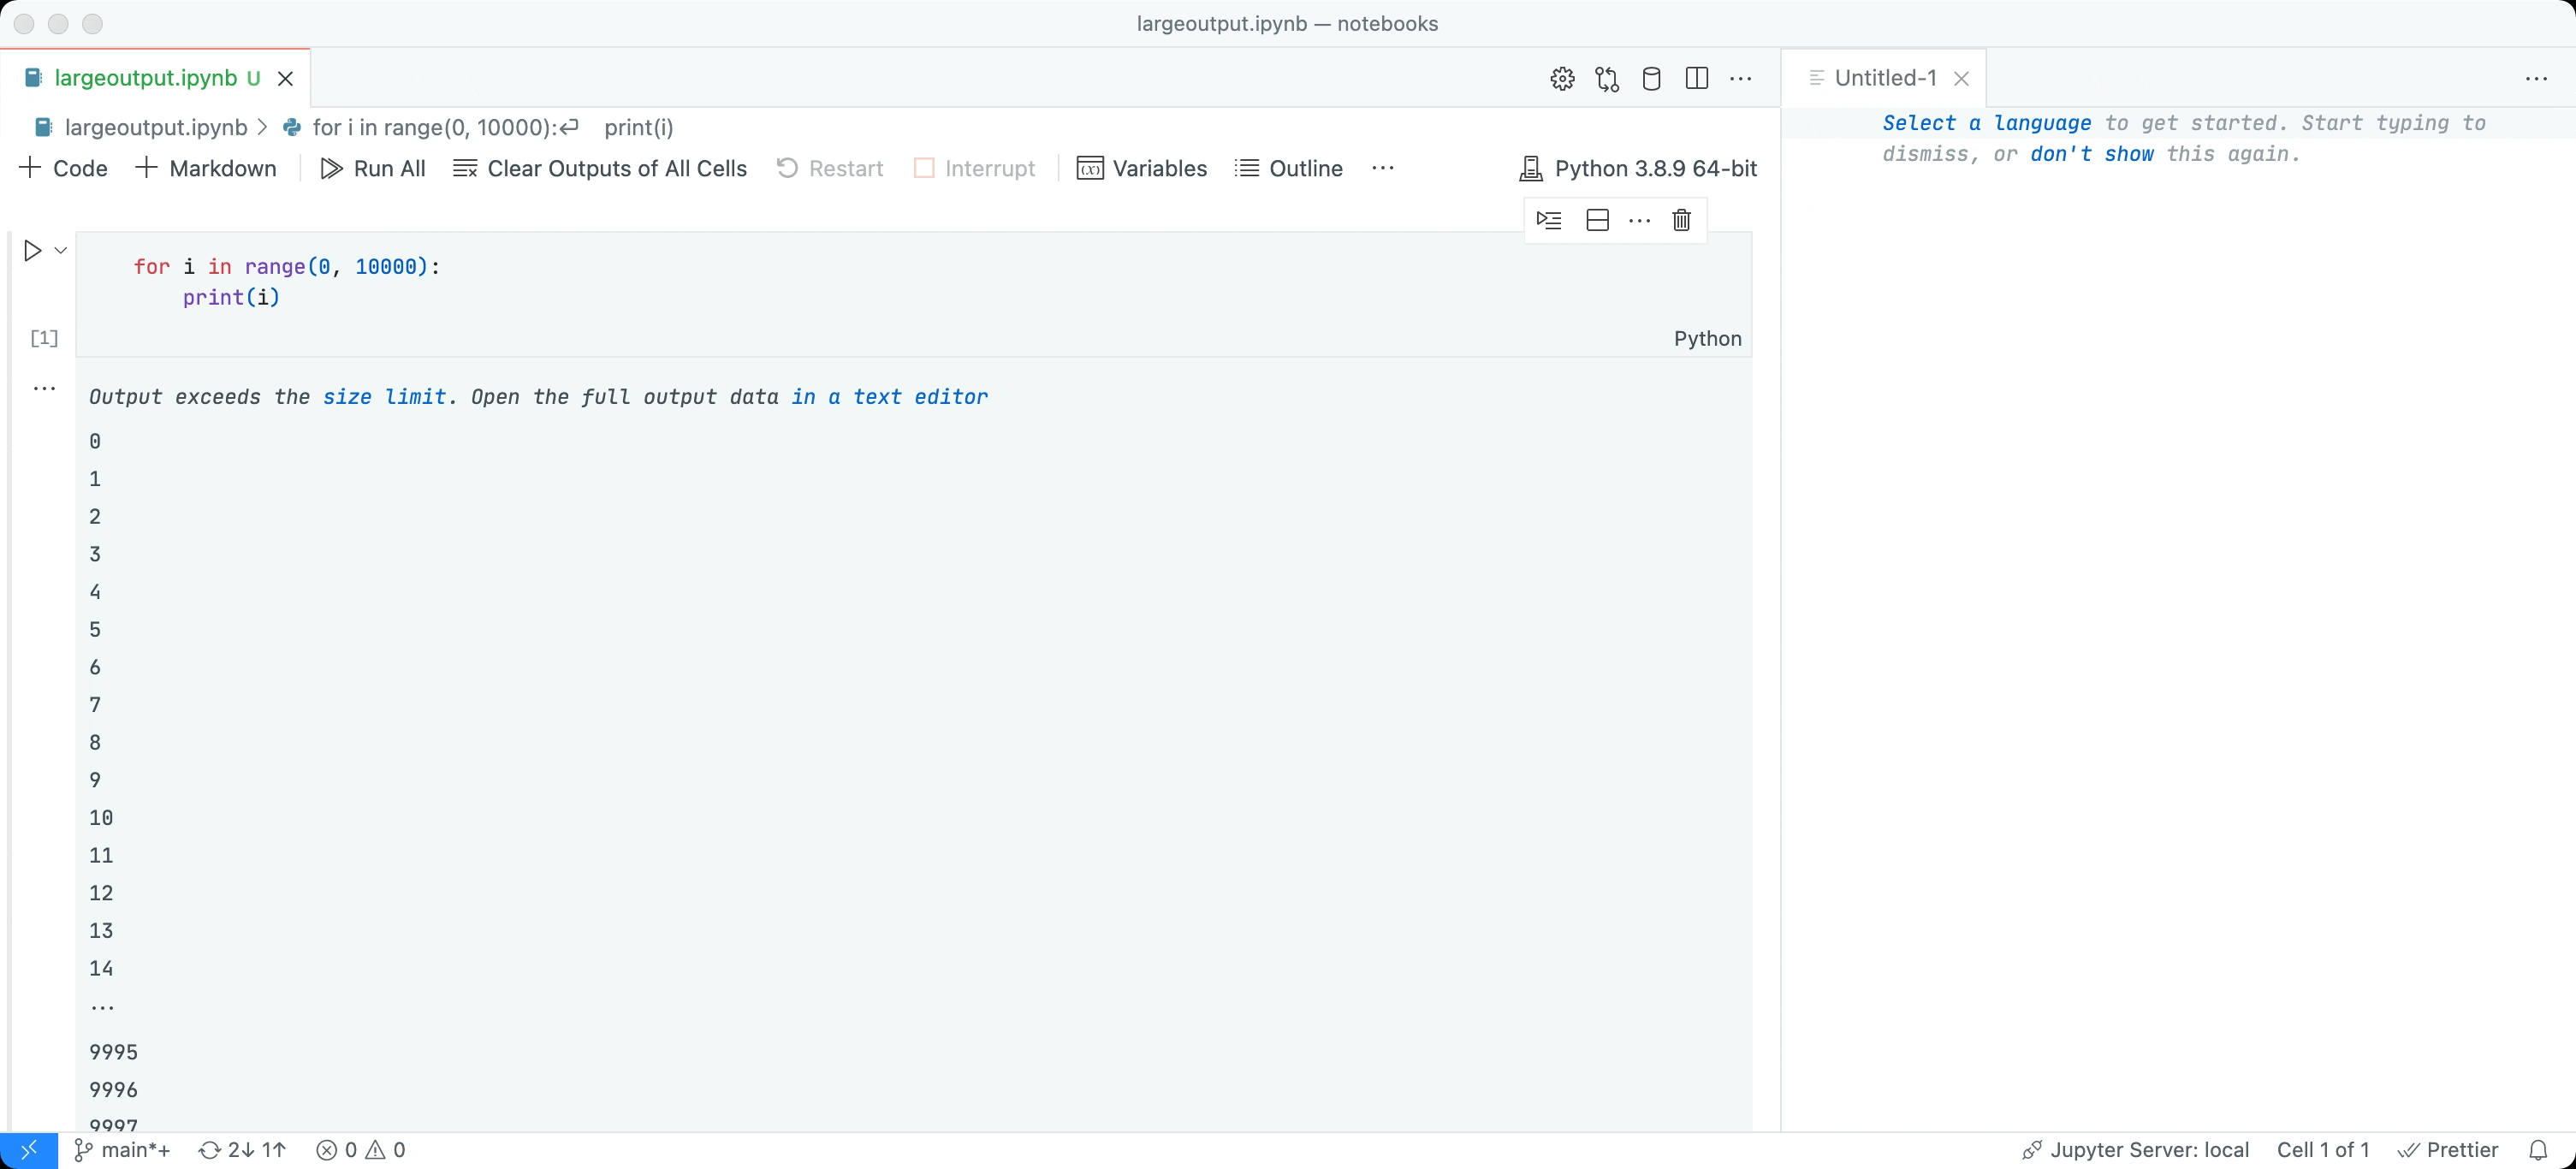Select the largeoutput.ipynb tab
This screenshot has width=2576, height=1169.
(146, 77)
